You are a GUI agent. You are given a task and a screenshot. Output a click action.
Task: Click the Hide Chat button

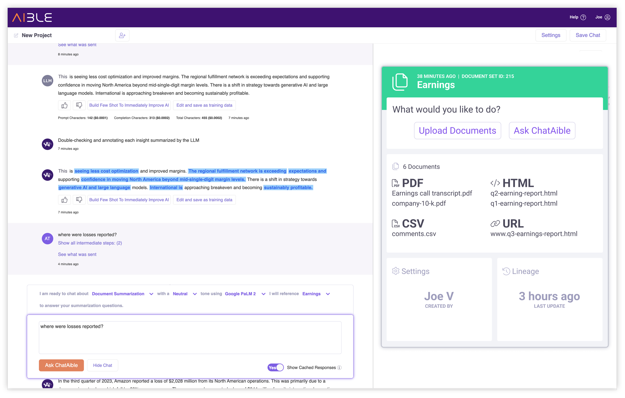coord(102,365)
